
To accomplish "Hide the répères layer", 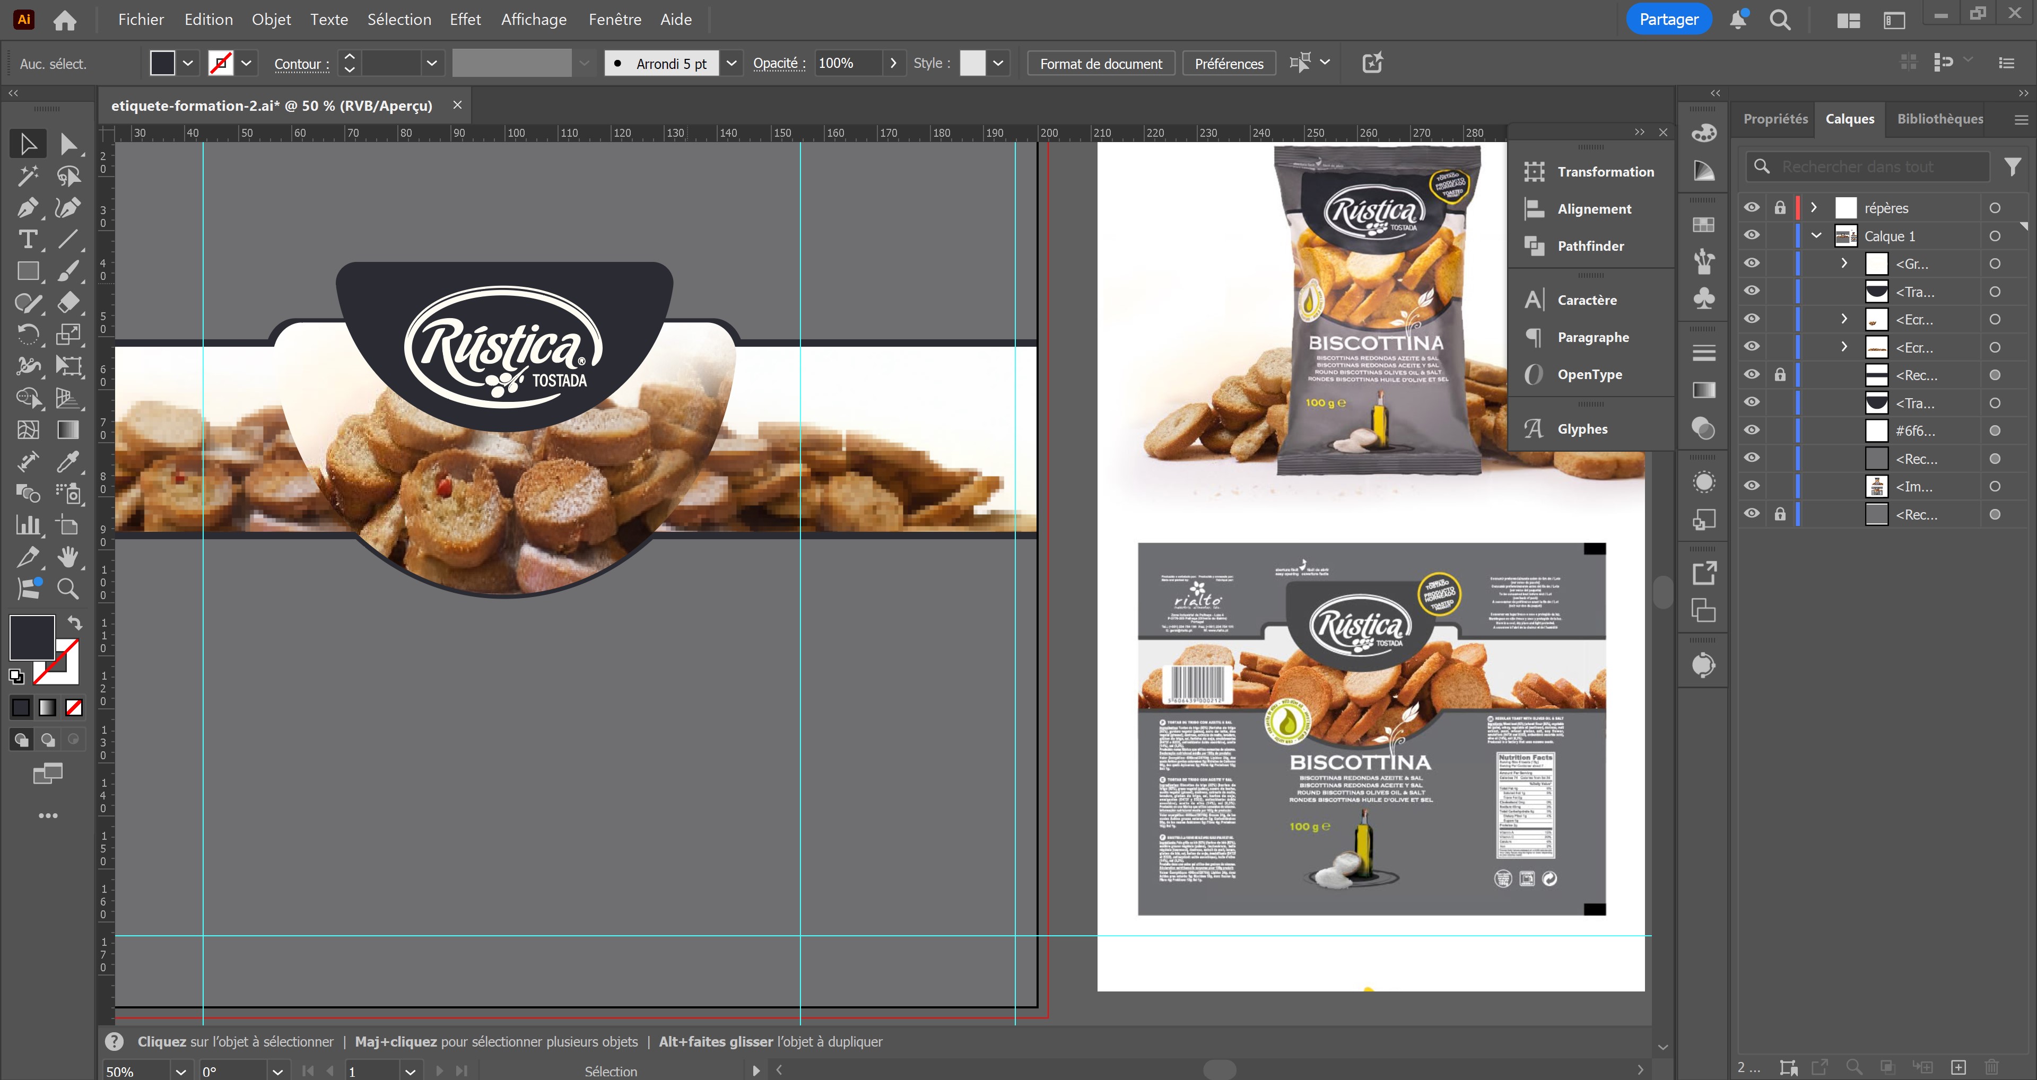I will pyautogui.click(x=1752, y=207).
